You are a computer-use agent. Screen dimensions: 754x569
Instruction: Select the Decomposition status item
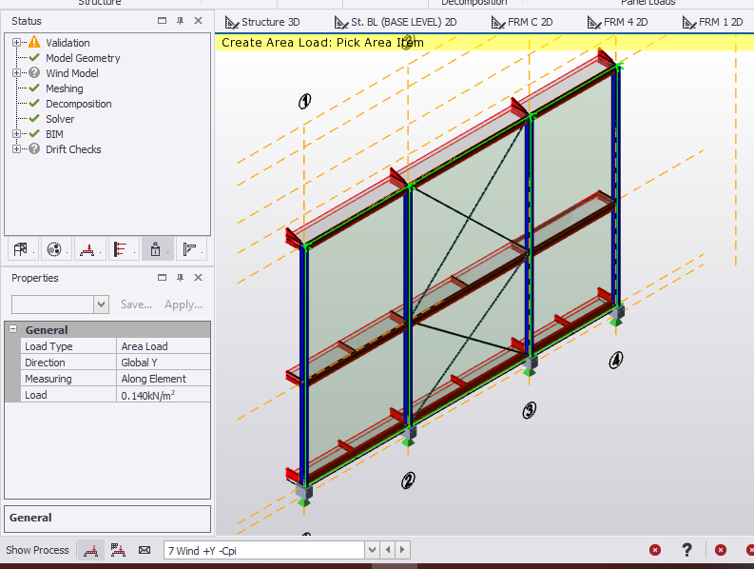78,104
